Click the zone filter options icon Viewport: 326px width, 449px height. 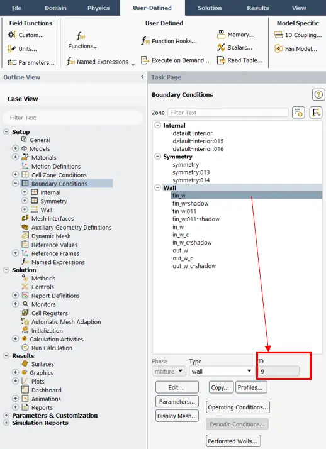click(x=298, y=112)
